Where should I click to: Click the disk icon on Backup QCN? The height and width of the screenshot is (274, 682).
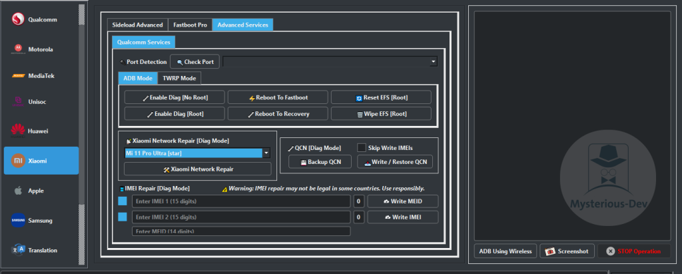click(x=304, y=163)
